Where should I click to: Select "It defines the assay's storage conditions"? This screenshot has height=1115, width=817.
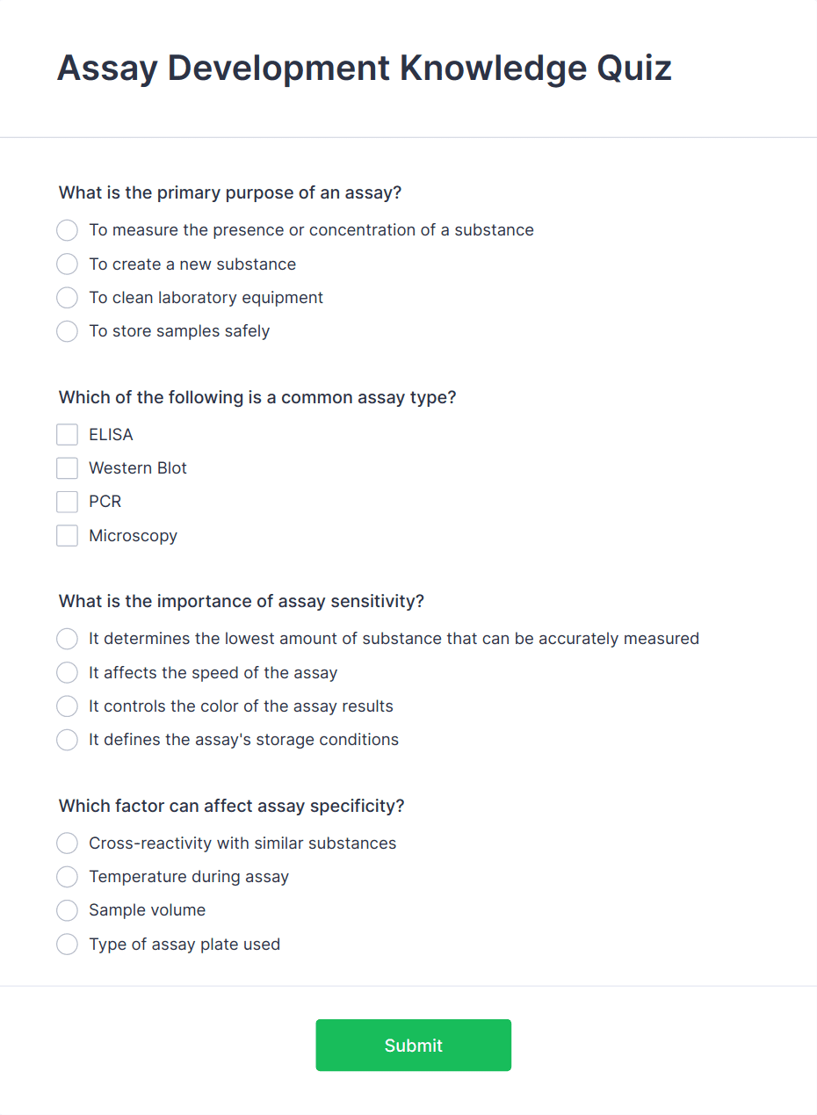tap(67, 740)
